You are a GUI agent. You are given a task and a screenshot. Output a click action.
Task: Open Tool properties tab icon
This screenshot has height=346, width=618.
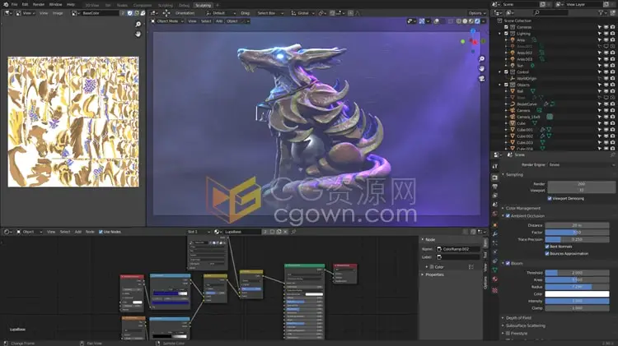click(x=495, y=167)
